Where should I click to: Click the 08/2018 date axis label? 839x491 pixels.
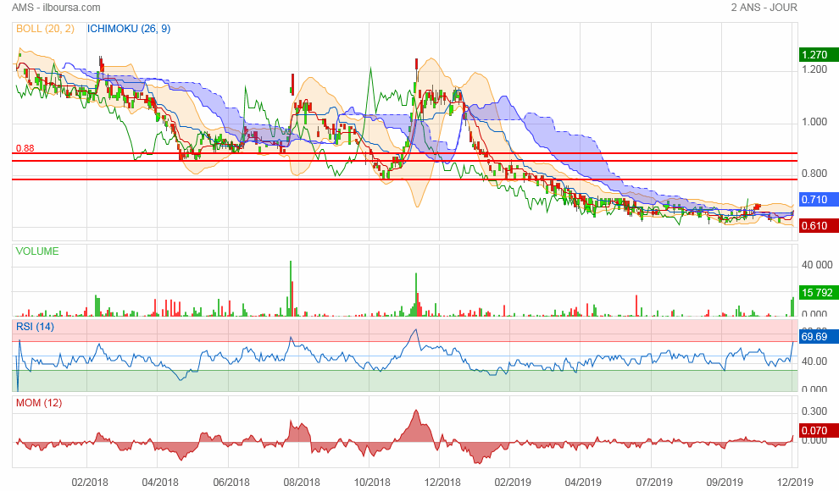coord(302,482)
